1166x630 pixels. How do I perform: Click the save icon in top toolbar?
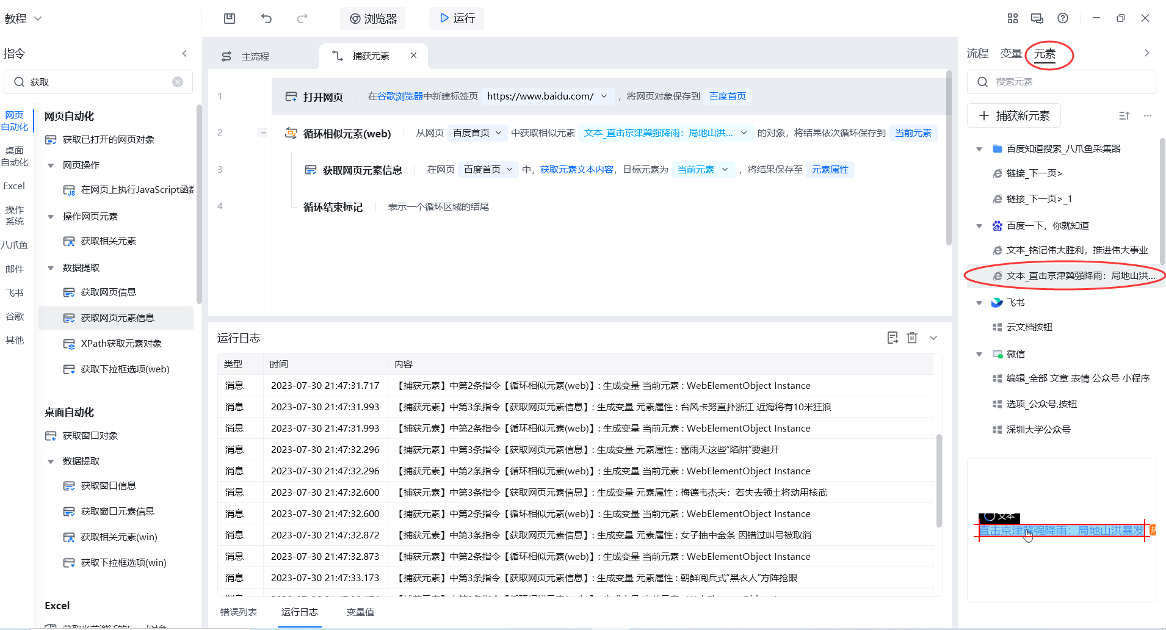230,18
